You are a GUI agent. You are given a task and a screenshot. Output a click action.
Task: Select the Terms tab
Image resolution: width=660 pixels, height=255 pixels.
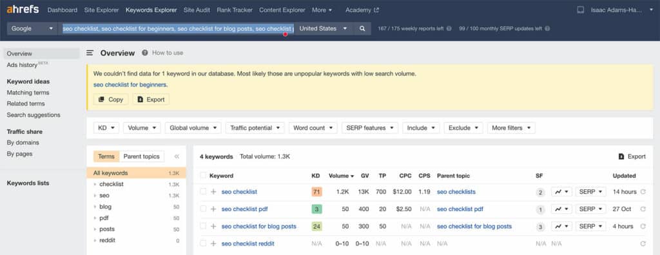(x=106, y=156)
